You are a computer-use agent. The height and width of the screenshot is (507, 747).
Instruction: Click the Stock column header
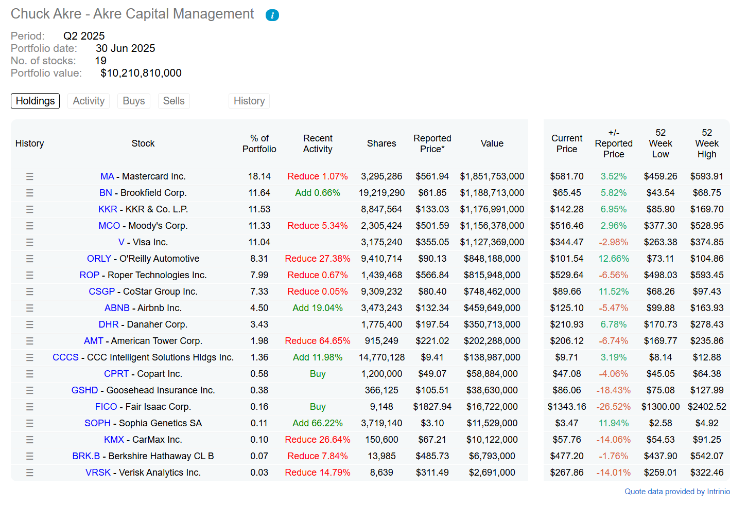point(143,143)
